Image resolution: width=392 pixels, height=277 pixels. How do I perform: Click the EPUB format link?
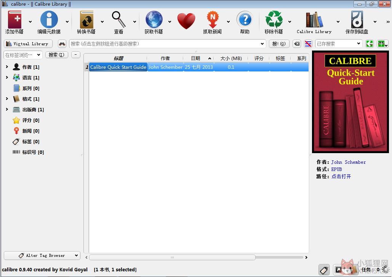(336, 169)
